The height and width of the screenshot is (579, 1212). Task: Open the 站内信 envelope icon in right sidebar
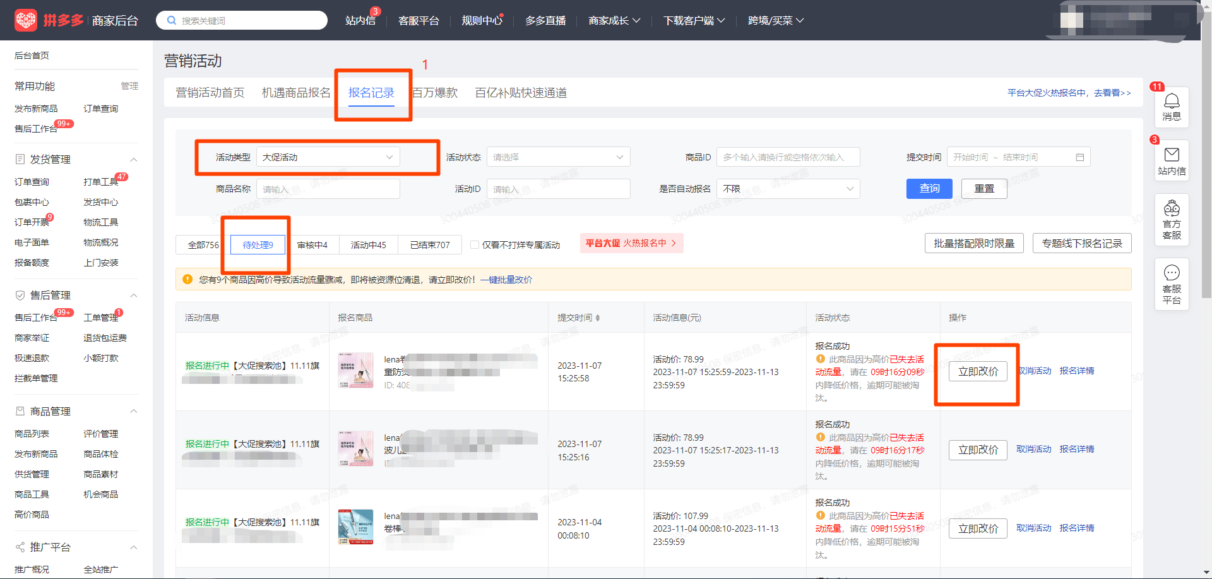1172,155
